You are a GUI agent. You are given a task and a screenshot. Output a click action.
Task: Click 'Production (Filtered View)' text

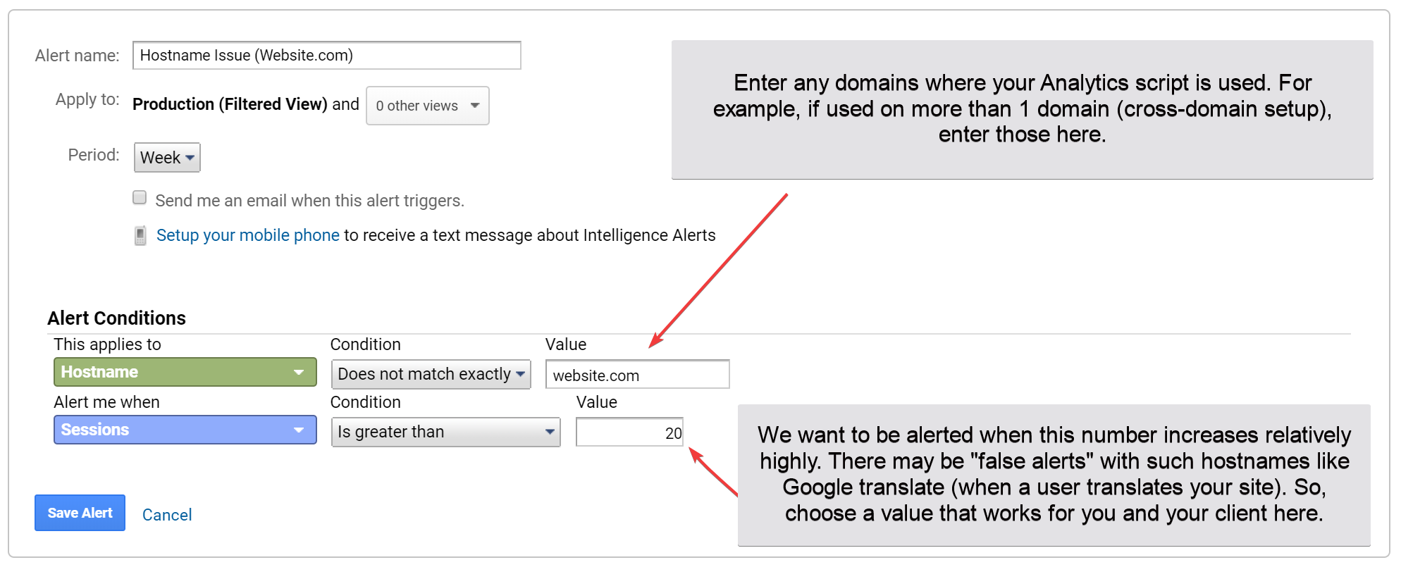[230, 104]
